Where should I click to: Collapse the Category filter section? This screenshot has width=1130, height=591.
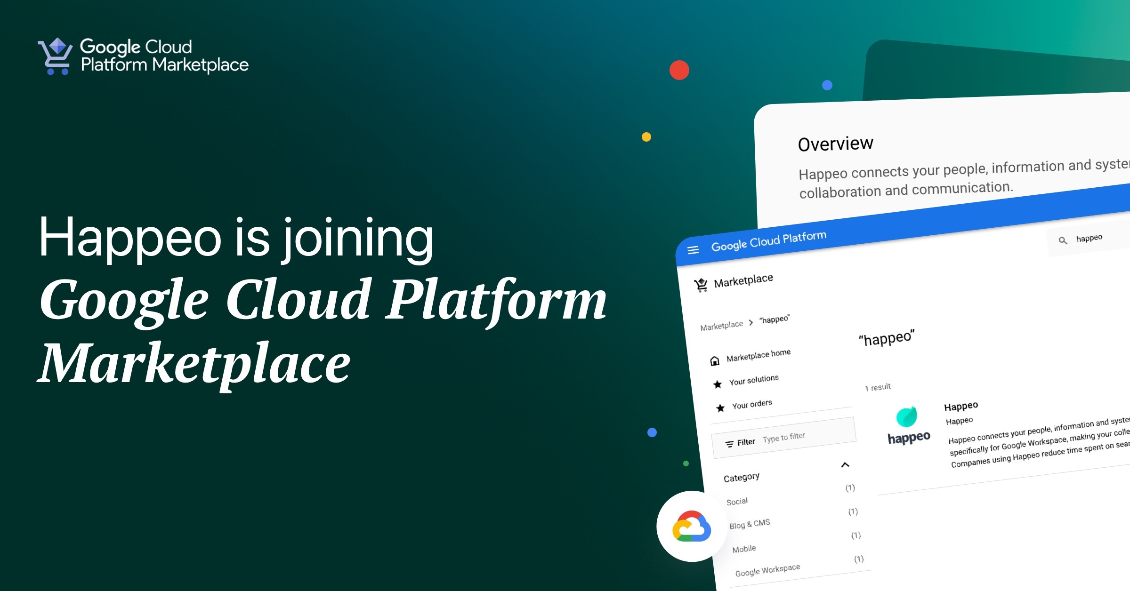(x=845, y=465)
